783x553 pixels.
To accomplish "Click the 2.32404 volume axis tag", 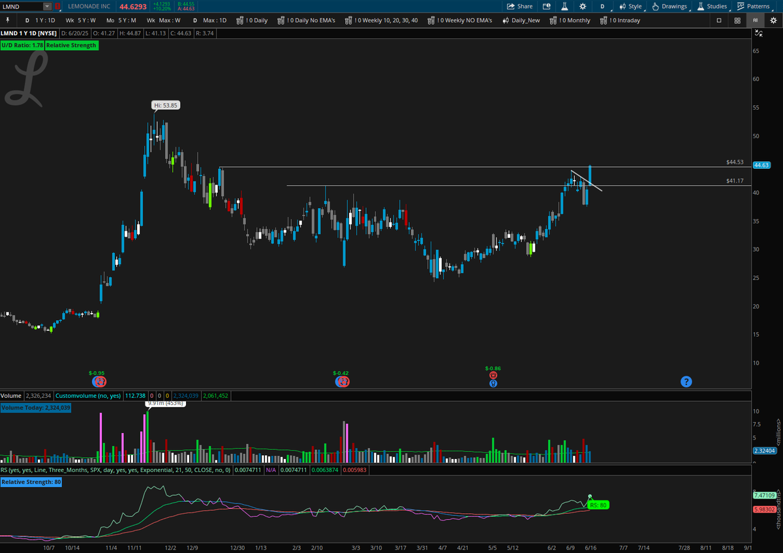I will tap(764, 451).
